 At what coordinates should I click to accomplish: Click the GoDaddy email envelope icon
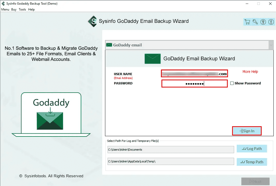[x=109, y=45]
